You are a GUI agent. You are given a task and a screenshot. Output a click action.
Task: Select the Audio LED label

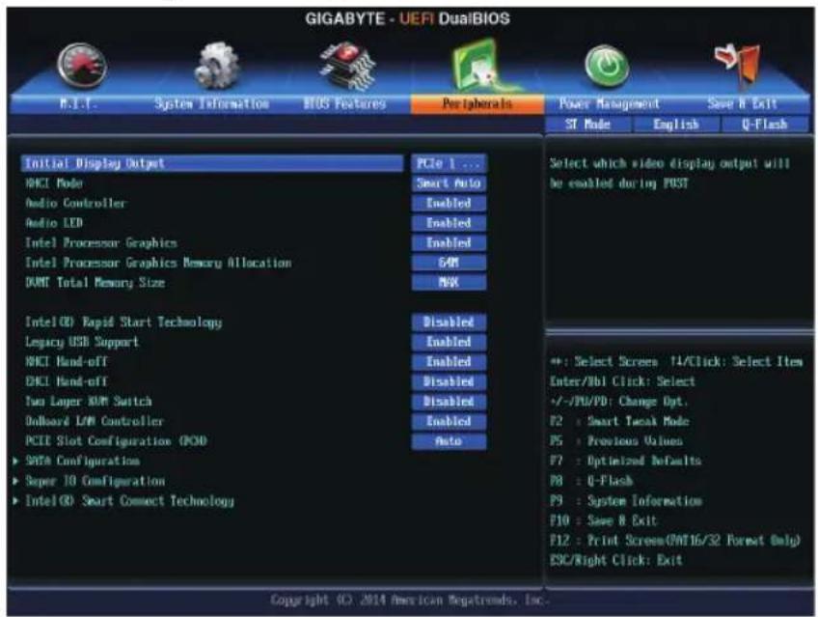click(x=54, y=223)
